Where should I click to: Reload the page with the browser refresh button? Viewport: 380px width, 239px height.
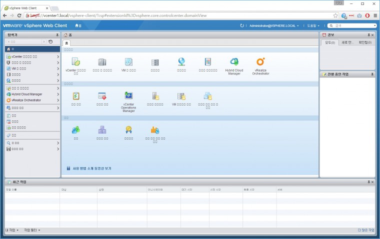pyautogui.click(x=19, y=15)
